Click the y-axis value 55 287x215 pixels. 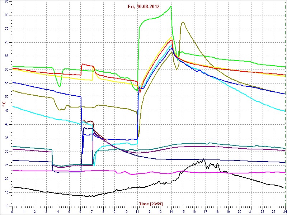(6, 83)
